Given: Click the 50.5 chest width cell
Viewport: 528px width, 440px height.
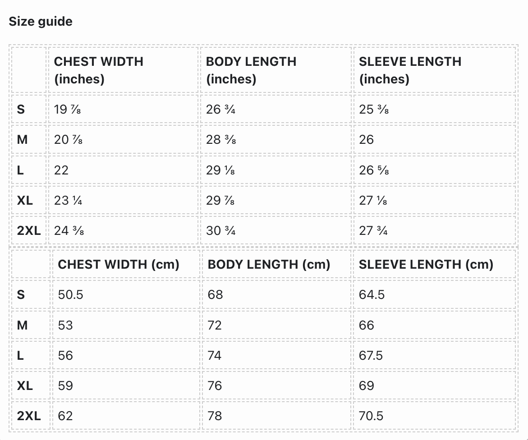Looking at the screenshot, I should pos(70,294).
